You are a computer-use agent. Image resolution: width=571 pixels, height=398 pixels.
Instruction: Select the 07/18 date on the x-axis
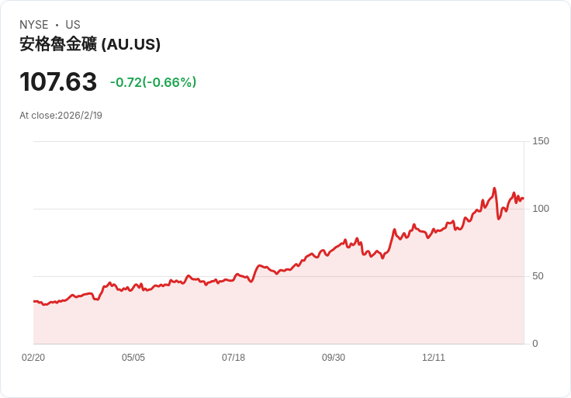point(234,358)
